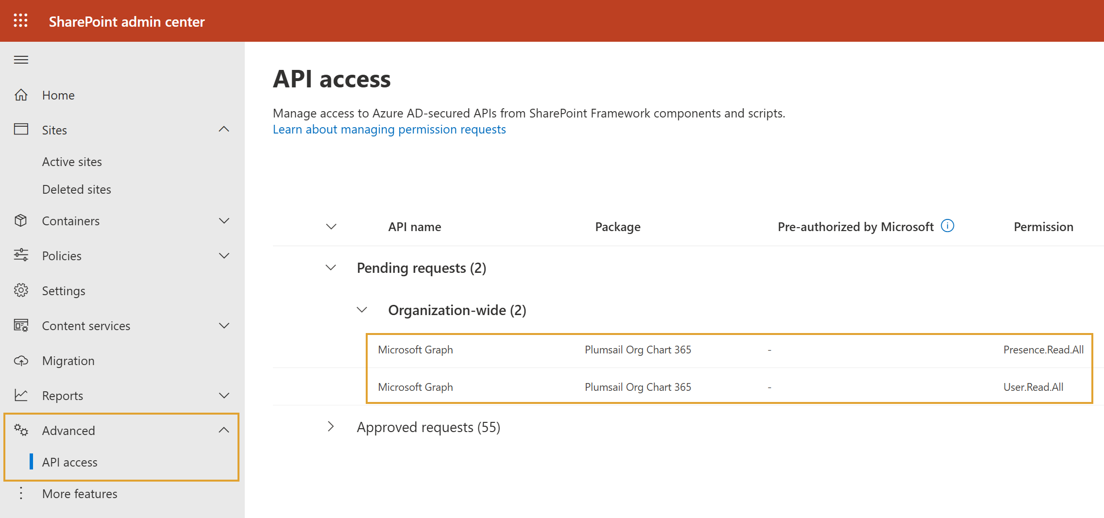Image resolution: width=1104 pixels, height=518 pixels.
Task: Open the Settings menu item
Action: click(x=64, y=291)
